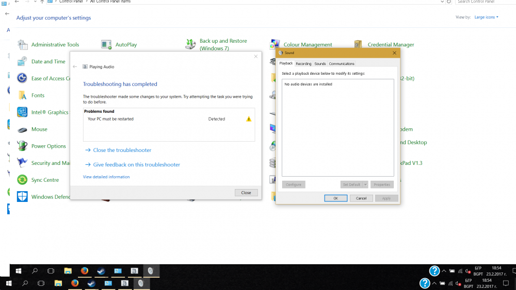
Task: Open Power Options
Action: tap(41, 146)
